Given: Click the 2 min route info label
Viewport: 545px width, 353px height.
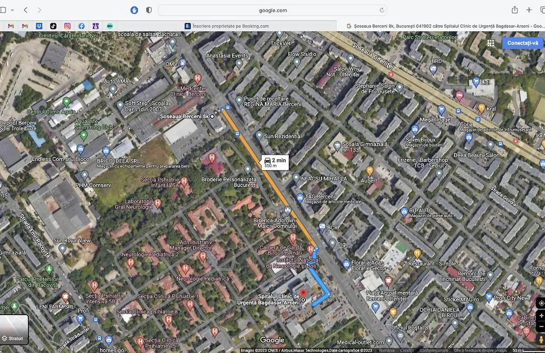Looking at the screenshot, I should pos(275,162).
